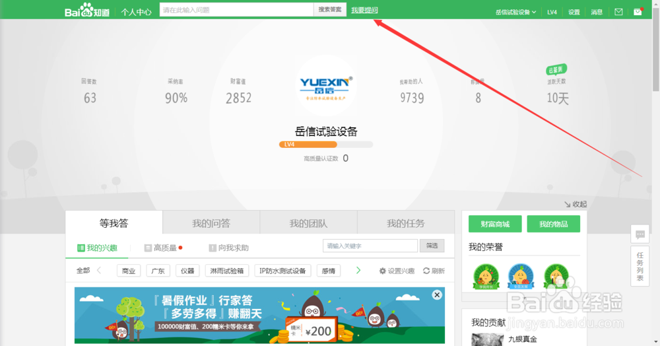Open the 任务列表 side panel
The width and height of the screenshot is (660, 346).
[x=640, y=267]
